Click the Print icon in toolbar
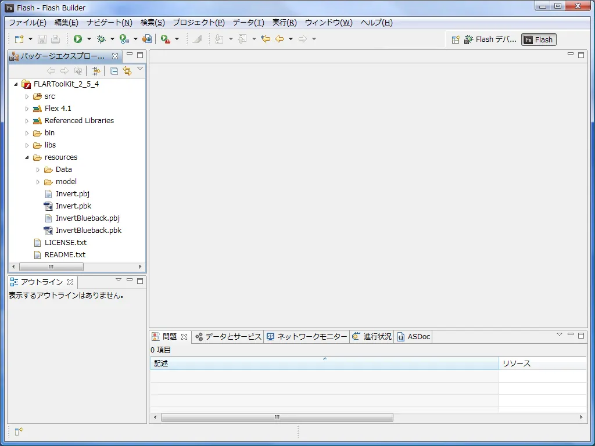The width and height of the screenshot is (595, 446). 55,39
